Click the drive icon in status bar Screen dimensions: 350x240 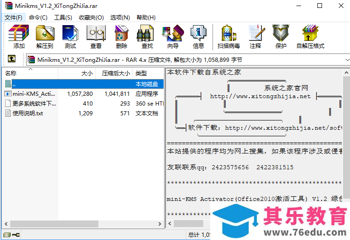click(7, 235)
